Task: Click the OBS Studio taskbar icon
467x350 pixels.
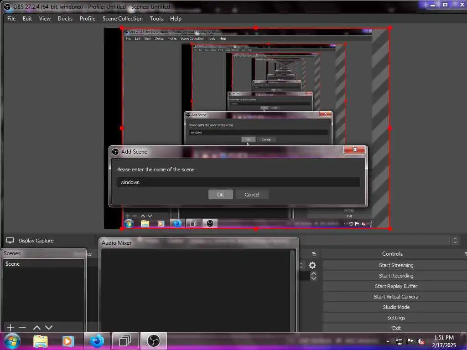Action: pos(153,341)
